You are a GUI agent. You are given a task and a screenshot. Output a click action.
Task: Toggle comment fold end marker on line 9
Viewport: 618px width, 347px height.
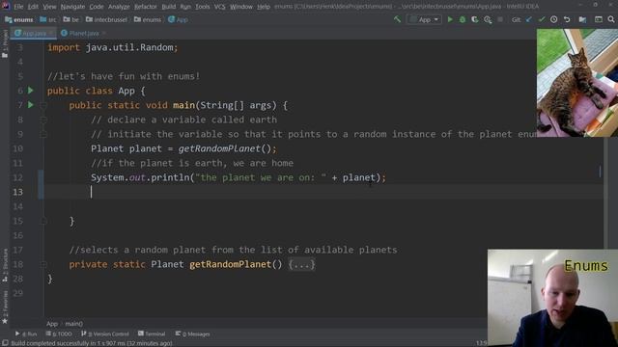tap(43, 135)
